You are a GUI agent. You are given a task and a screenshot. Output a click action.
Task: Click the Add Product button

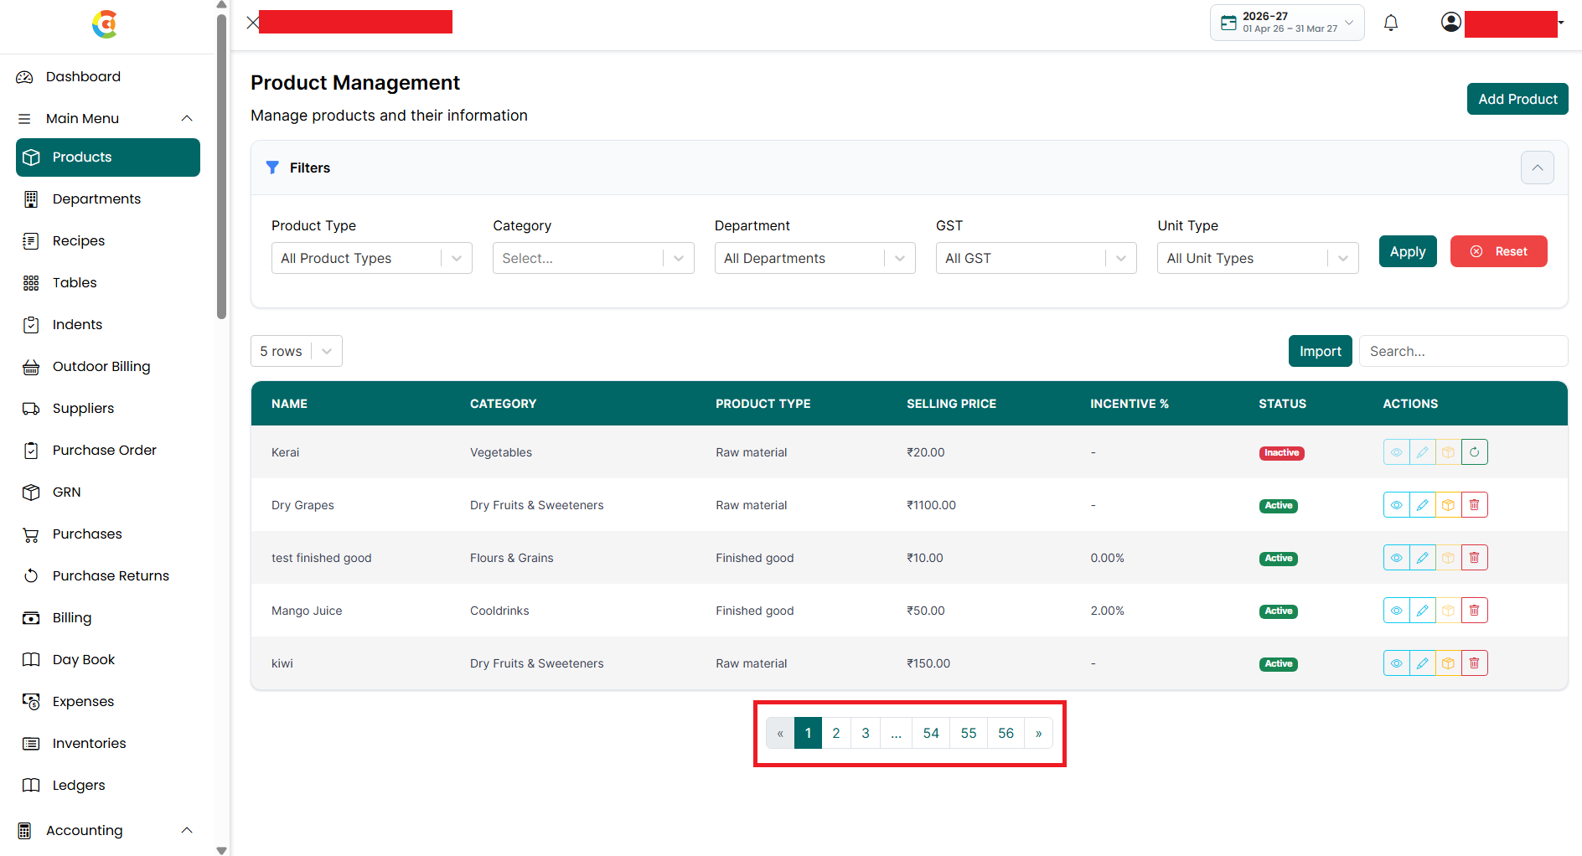[1517, 99]
